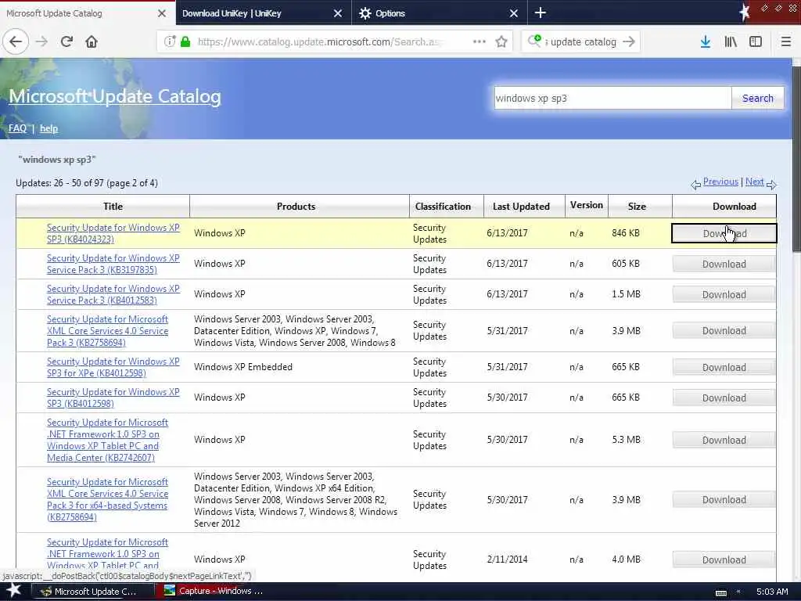The image size is (801, 601).
Task: Switch to the Microsoft Update Catalog tab
Action: click(x=88, y=13)
